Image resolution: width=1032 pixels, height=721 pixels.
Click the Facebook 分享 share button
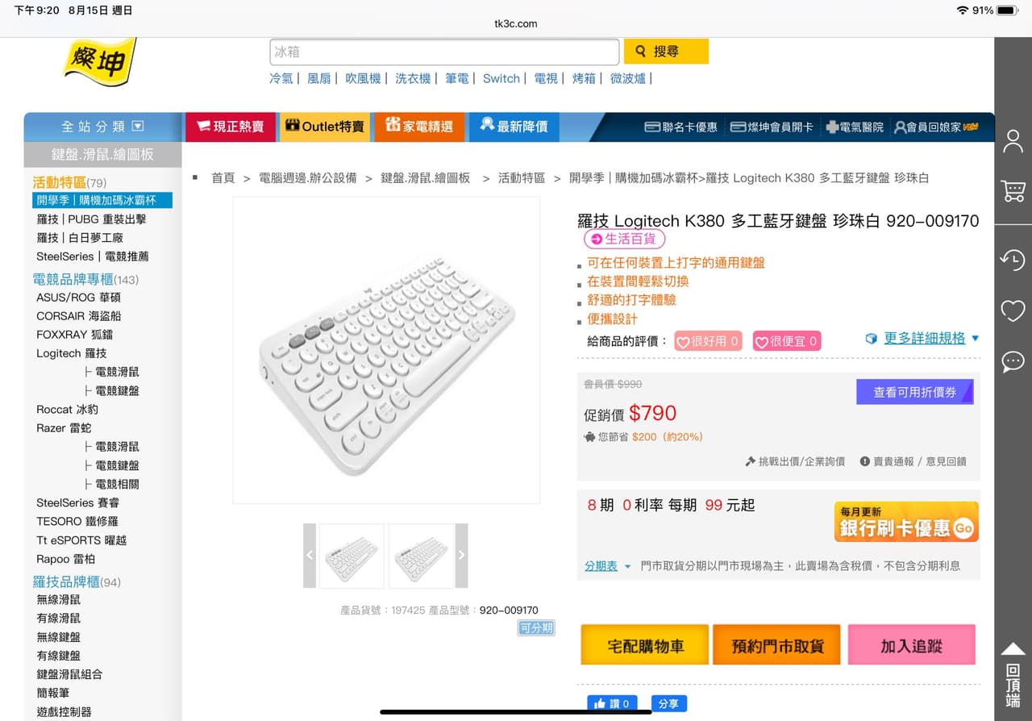pos(668,703)
